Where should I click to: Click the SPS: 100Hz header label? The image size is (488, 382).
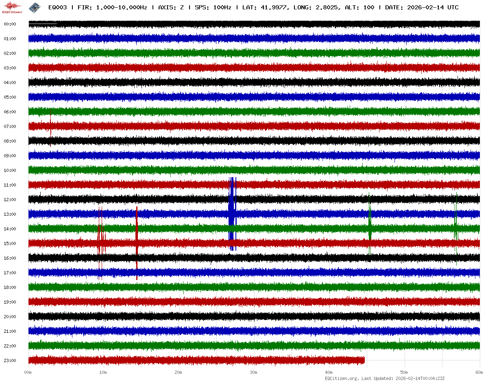click(x=213, y=8)
